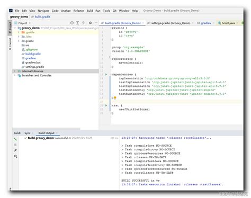The image size is (251, 198).
Task: Expand Scratches and Consoles node
Action: click(15, 75)
